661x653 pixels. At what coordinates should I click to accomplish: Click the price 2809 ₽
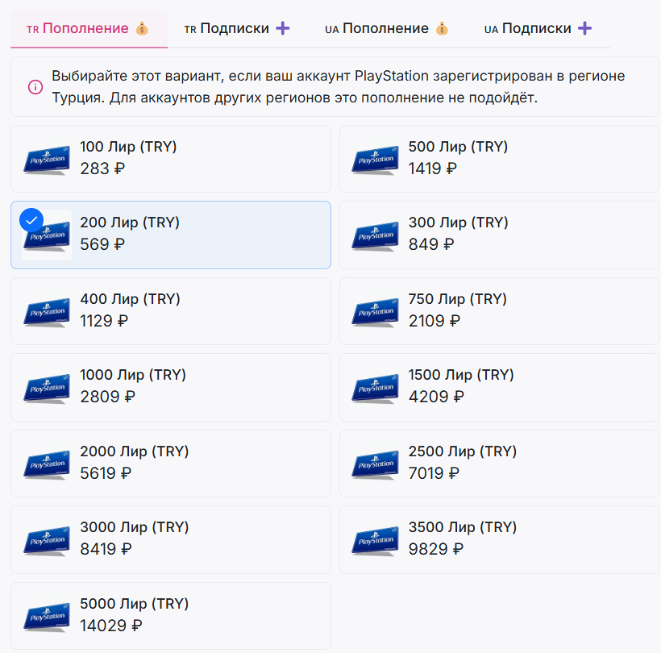[x=107, y=397]
